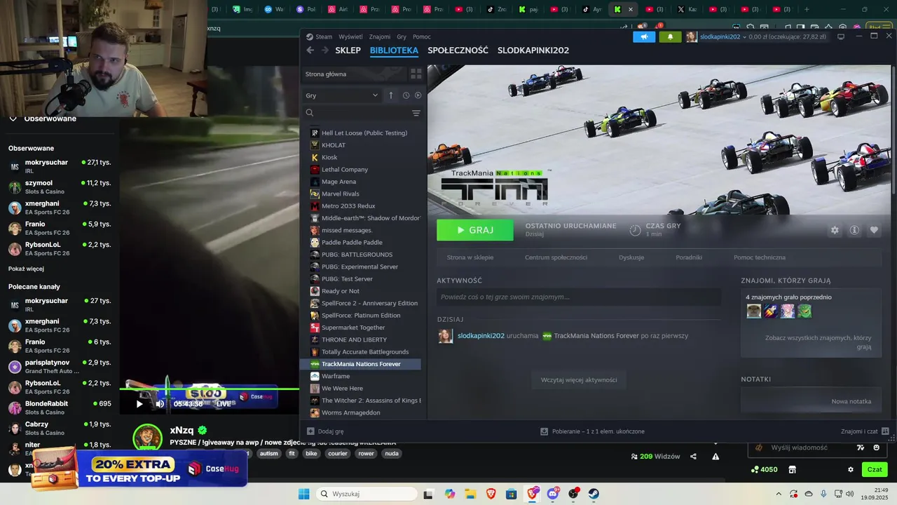Switch to SPOŁECZNOŚĆ tab
This screenshot has width=897, height=505.
(458, 50)
